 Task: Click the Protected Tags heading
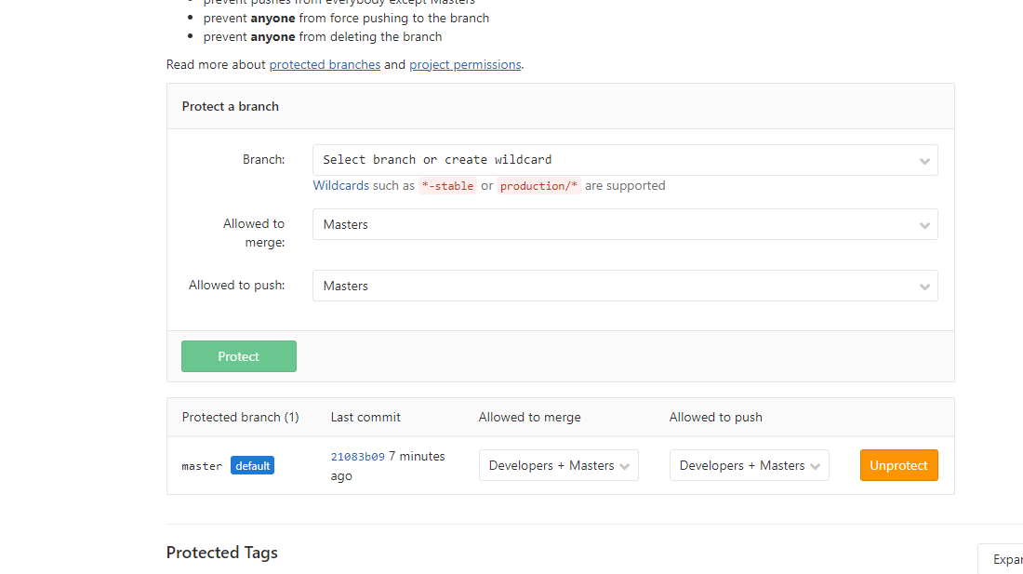coord(221,553)
